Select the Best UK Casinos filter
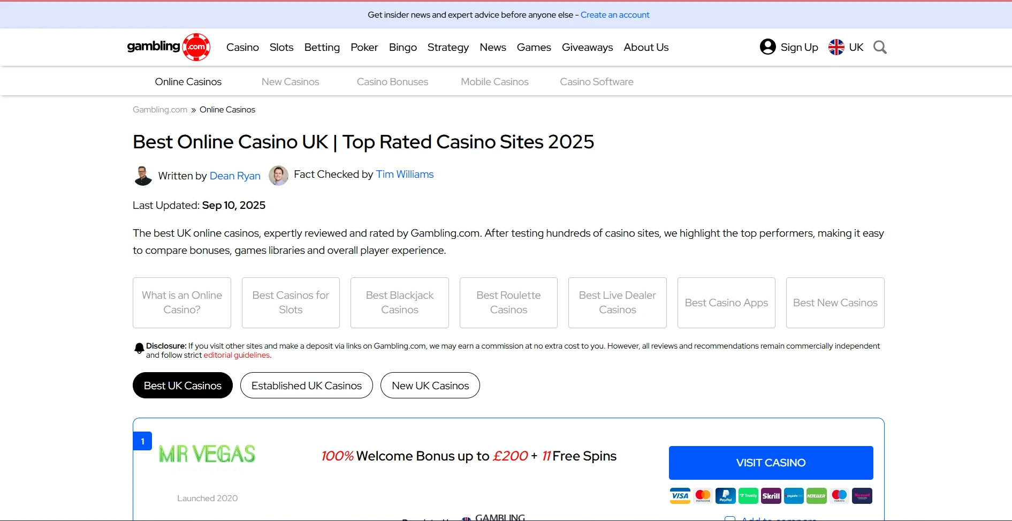 [x=182, y=386]
